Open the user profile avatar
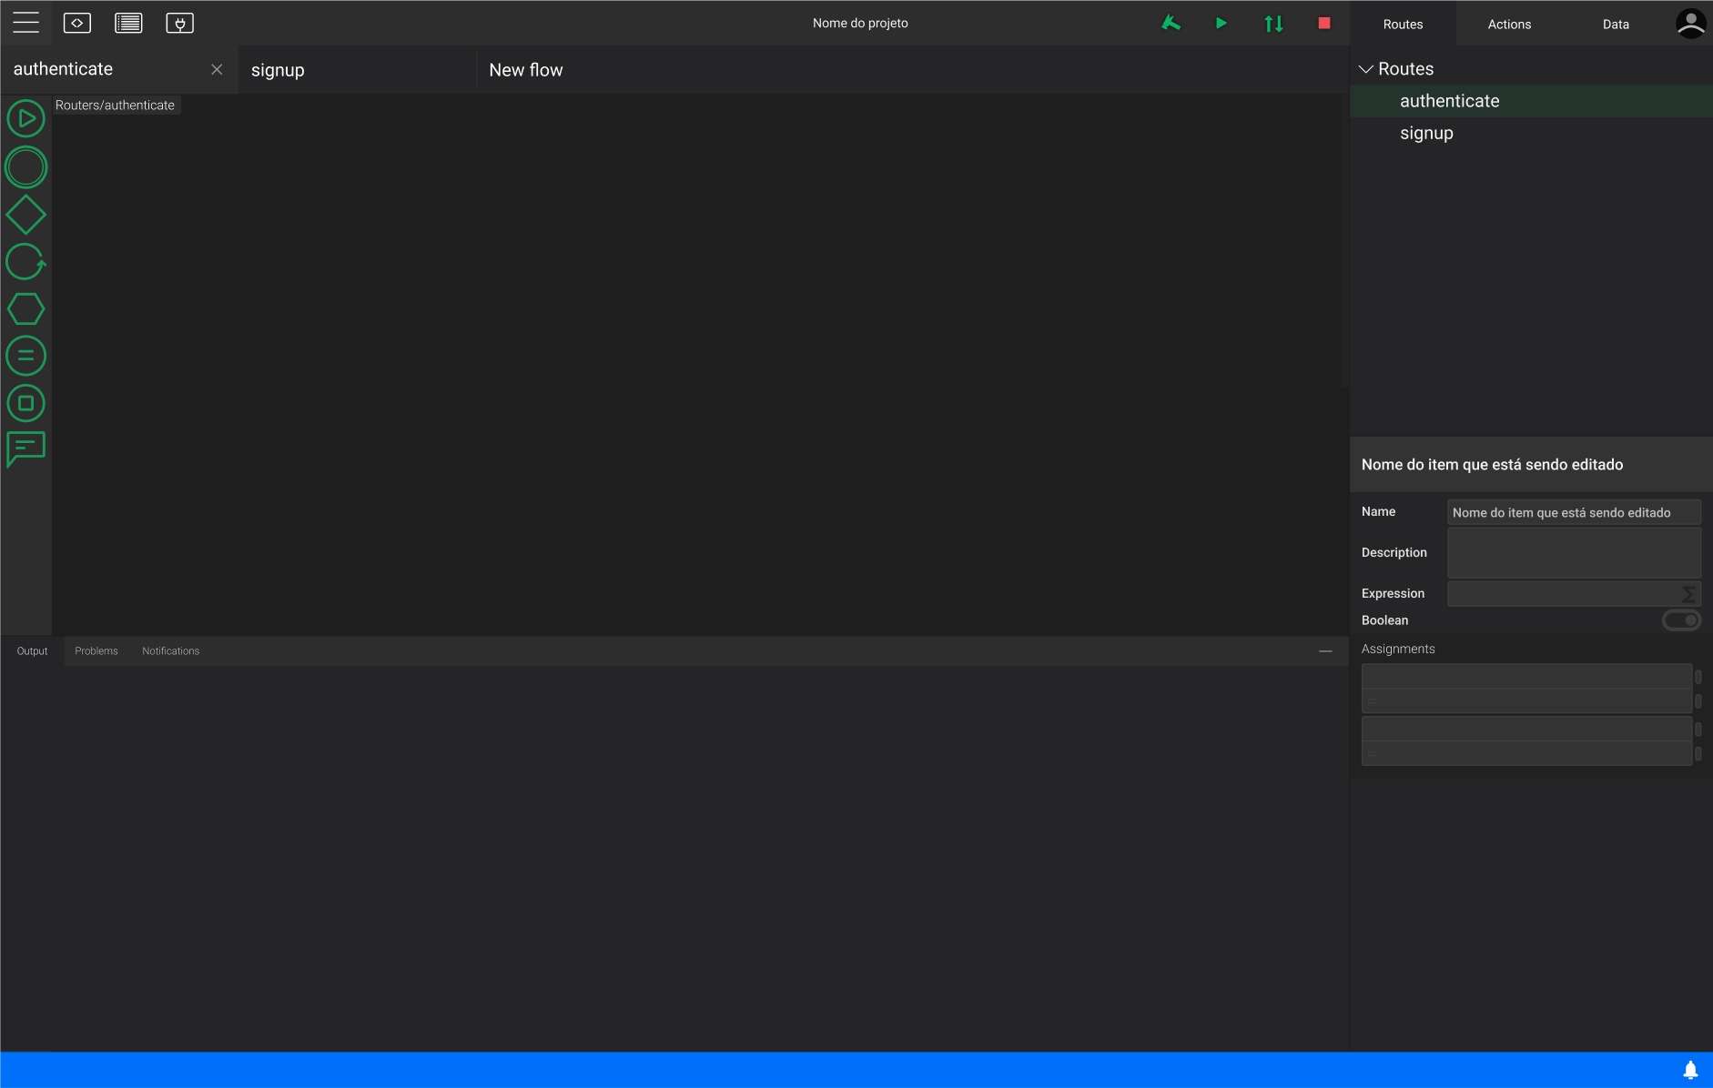The width and height of the screenshot is (1713, 1088). 1690,24
